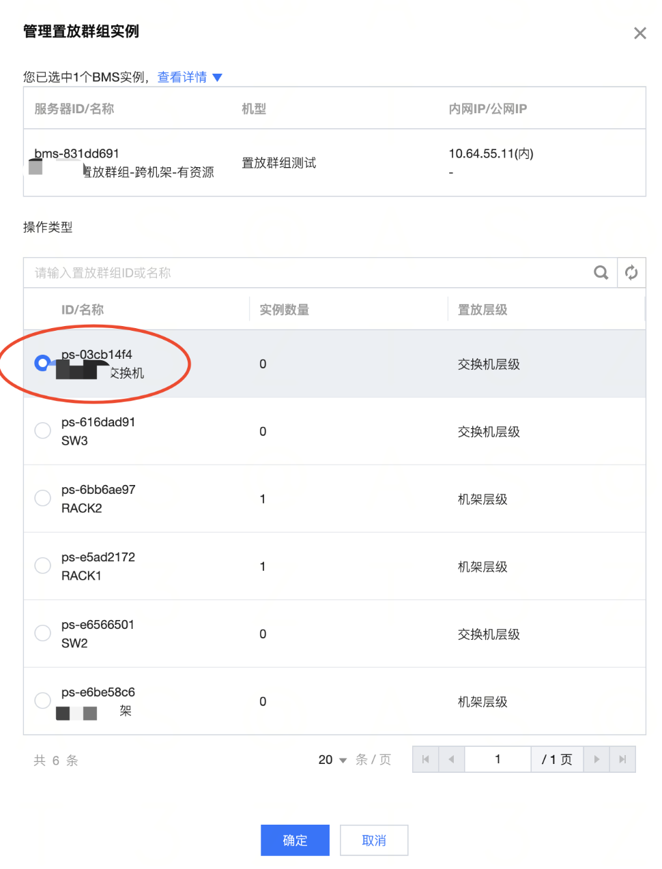Click the page number input box
Viewport: 662px width, 869px height.
tap(498, 759)
